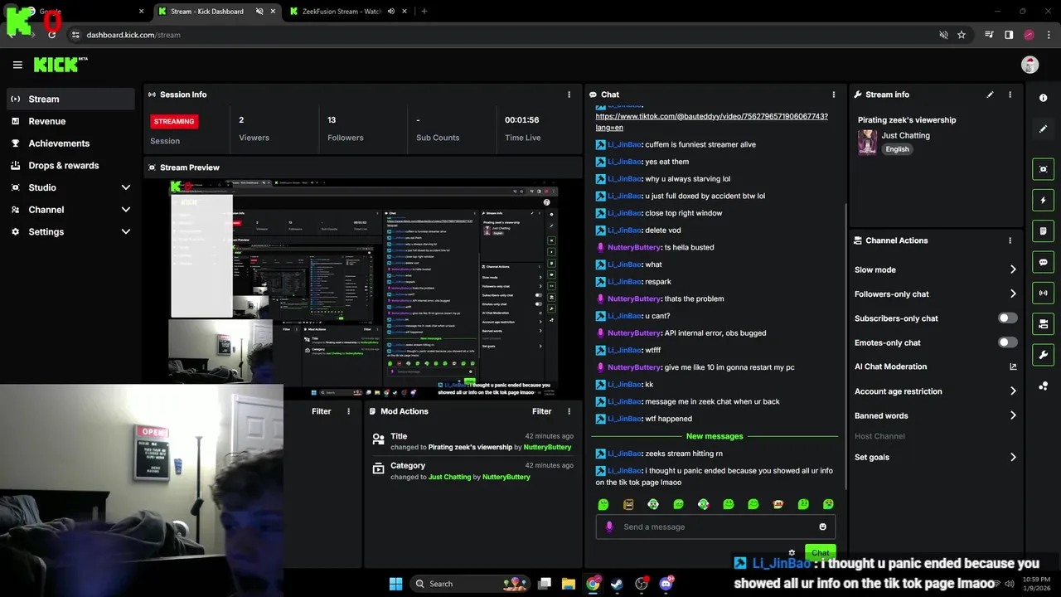Click the red STREAMING status badge
The image size is (1061, 597).
click(x=174, y=121)
